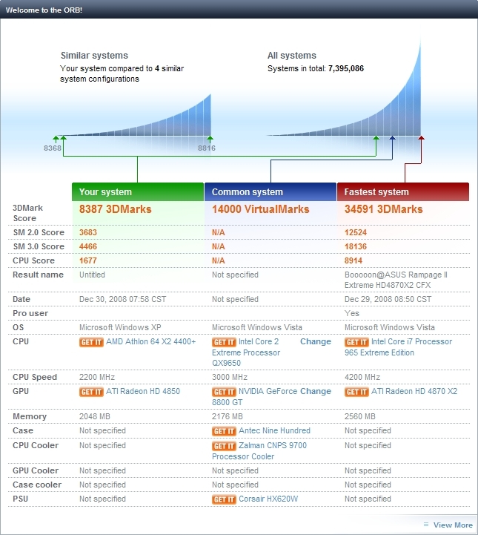Click the dark red fastest system marker arrow

pyautogui.click(x=421, y=138)
